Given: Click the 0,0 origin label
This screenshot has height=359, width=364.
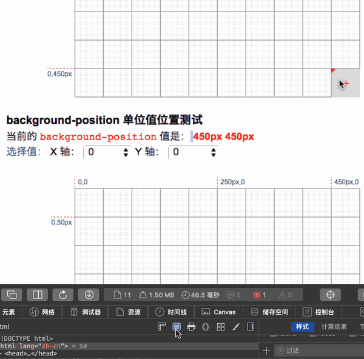Looking at the screenshot, I should (83, 182).
